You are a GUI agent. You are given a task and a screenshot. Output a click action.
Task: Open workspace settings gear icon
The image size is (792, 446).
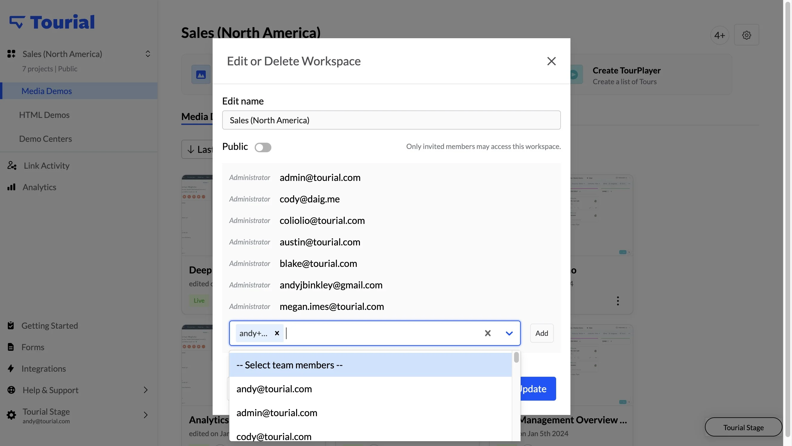pos(746,35)
